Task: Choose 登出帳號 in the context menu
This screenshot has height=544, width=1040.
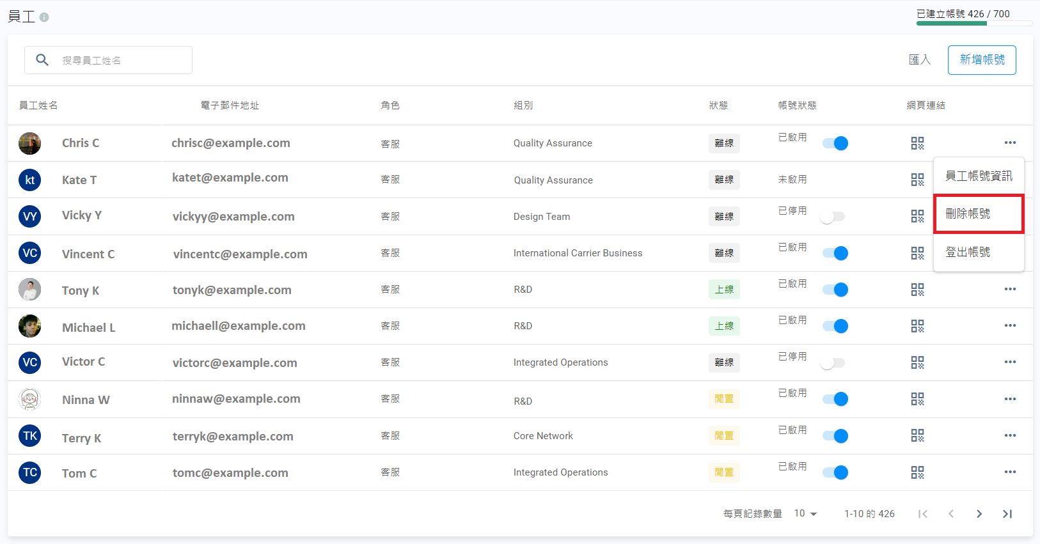Action: pyautogui.click(x=979, y=252)
